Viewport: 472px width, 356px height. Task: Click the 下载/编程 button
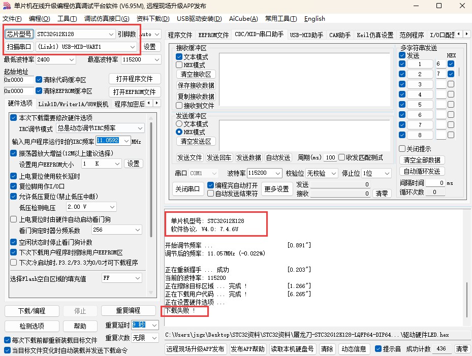32,311
